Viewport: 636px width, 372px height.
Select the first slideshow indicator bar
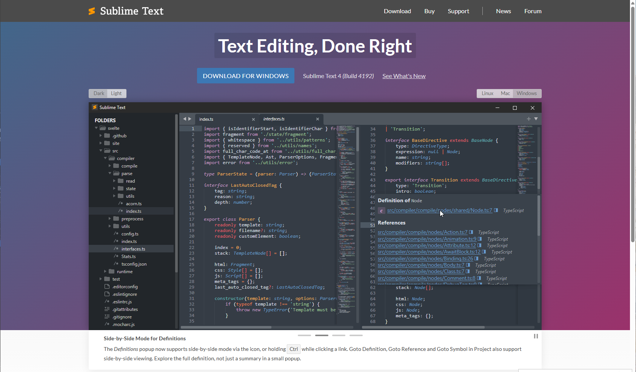[304, 335]
